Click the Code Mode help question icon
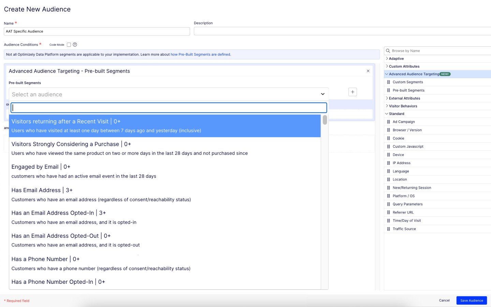The width and height of the screenshot is (491, 307). click(x=75, y=45)
